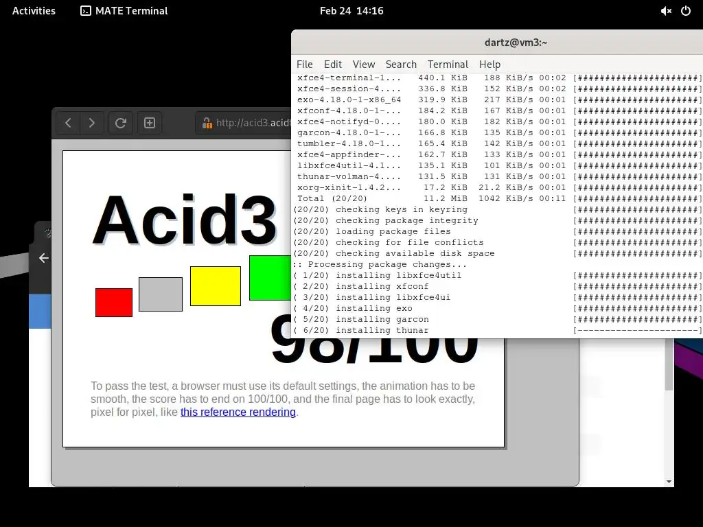Viewport: 703px width, 527px height.
Task: Click 'loading package files' terminal line
Action: click(497, 232)
